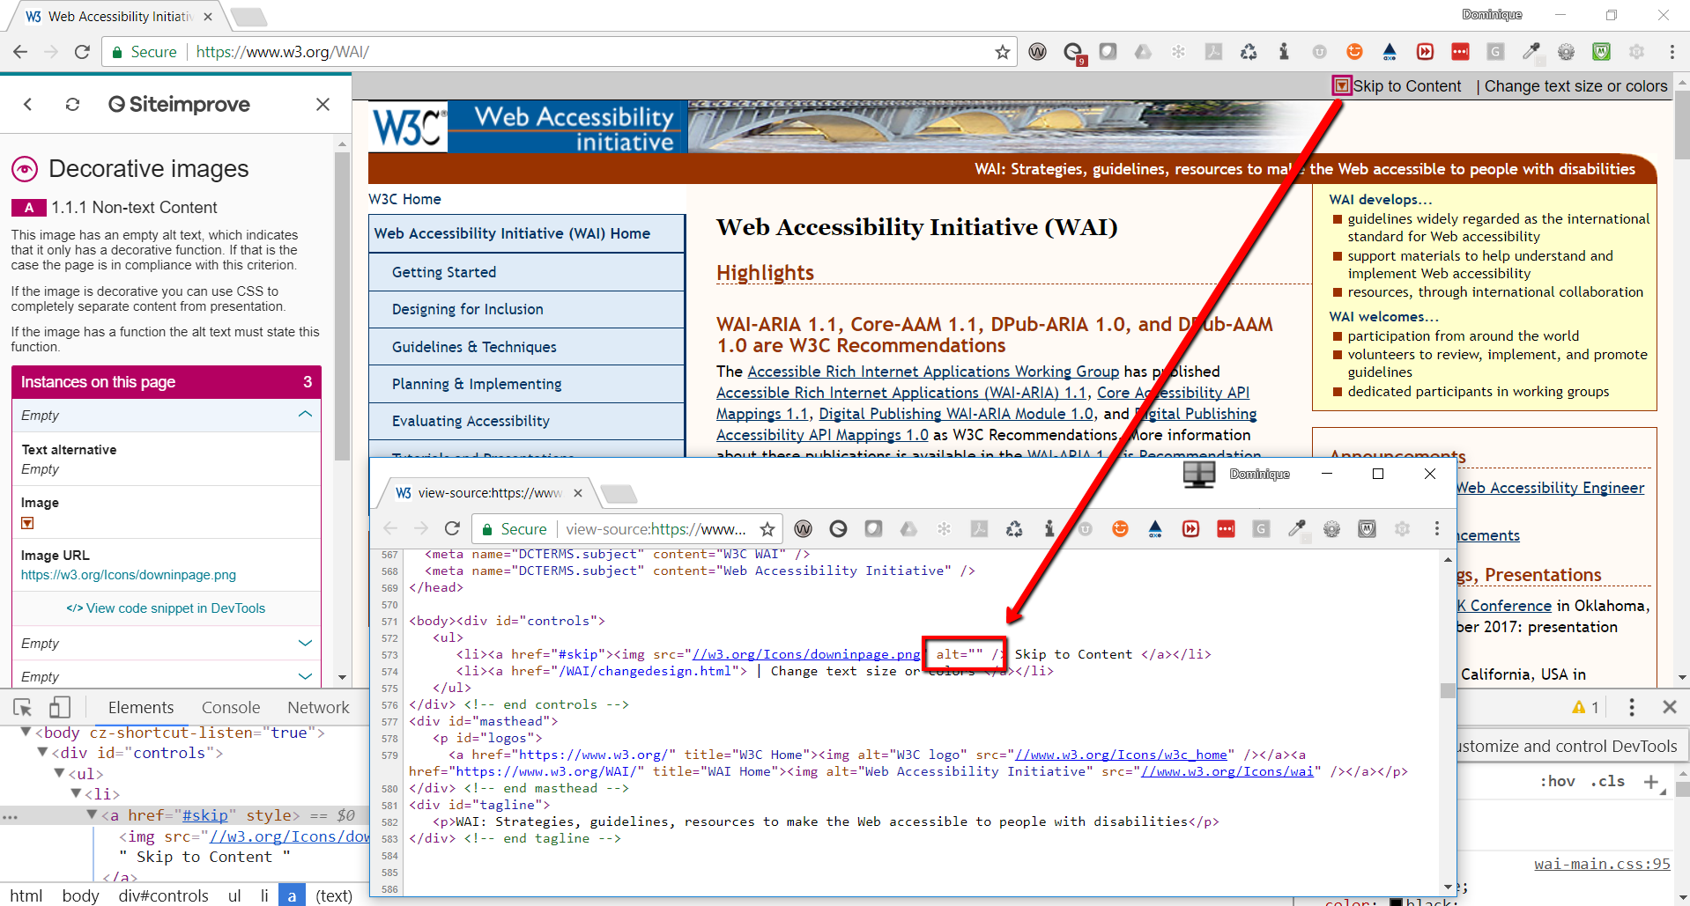Switch to the DevTools Console tab
The width and height of the screenshot is (1690, 906).
[231, 707]
